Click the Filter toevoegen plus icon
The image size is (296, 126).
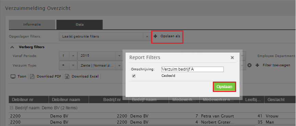click(257, 65)
